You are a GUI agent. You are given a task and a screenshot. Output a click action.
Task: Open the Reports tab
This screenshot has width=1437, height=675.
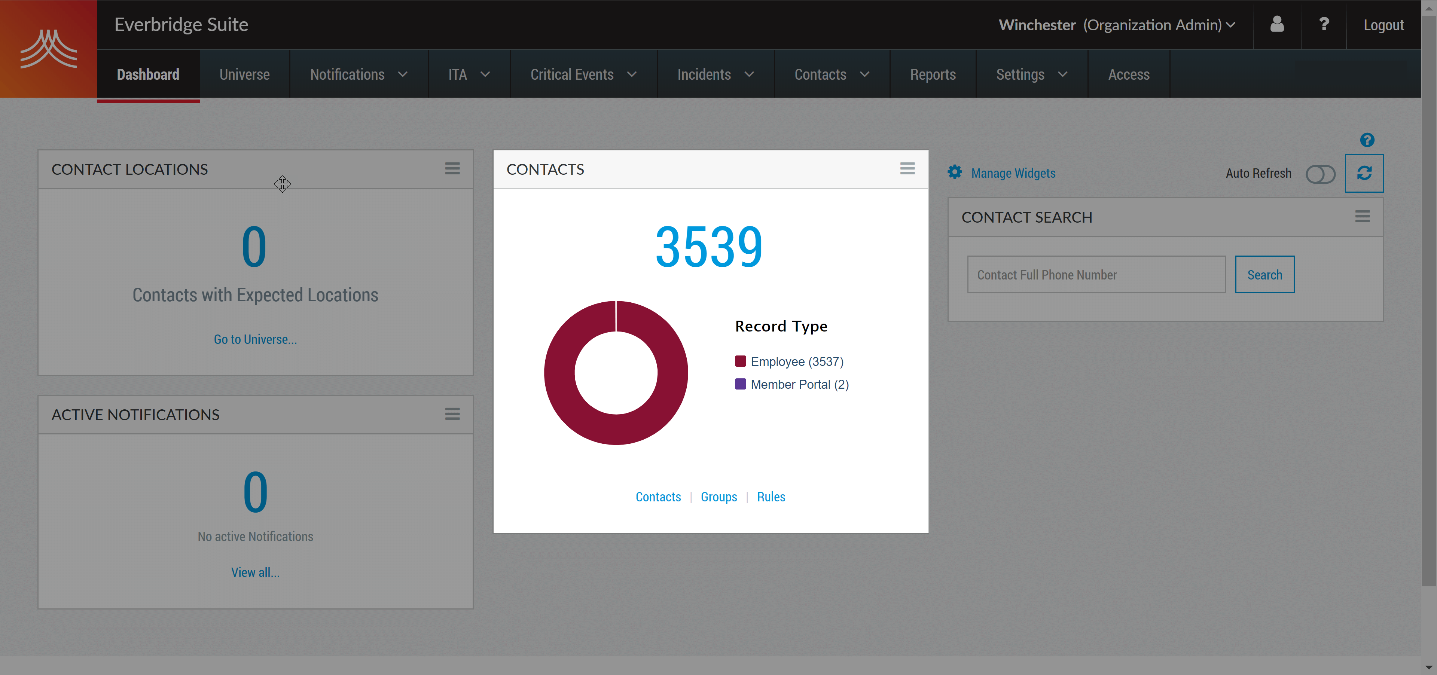click(x=933, y=74)
